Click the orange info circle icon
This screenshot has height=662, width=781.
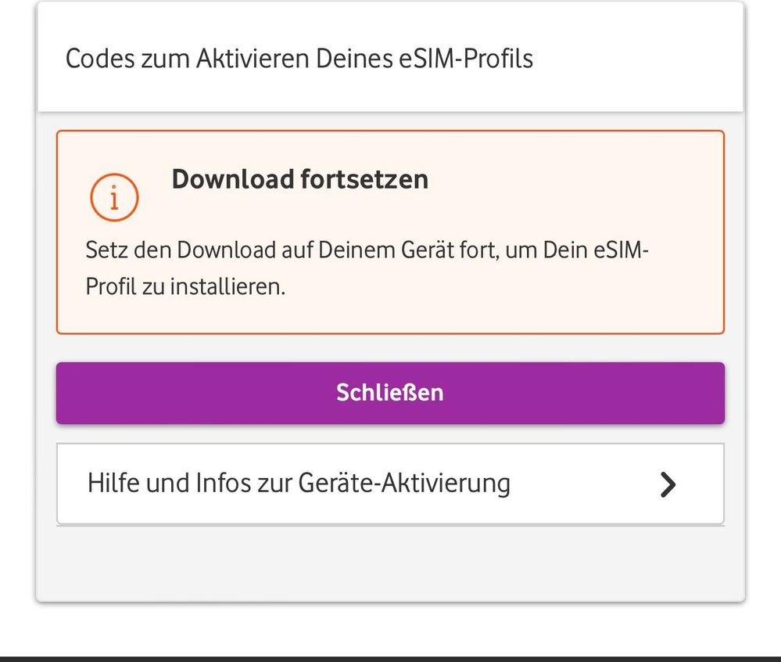tap(114, 197)
